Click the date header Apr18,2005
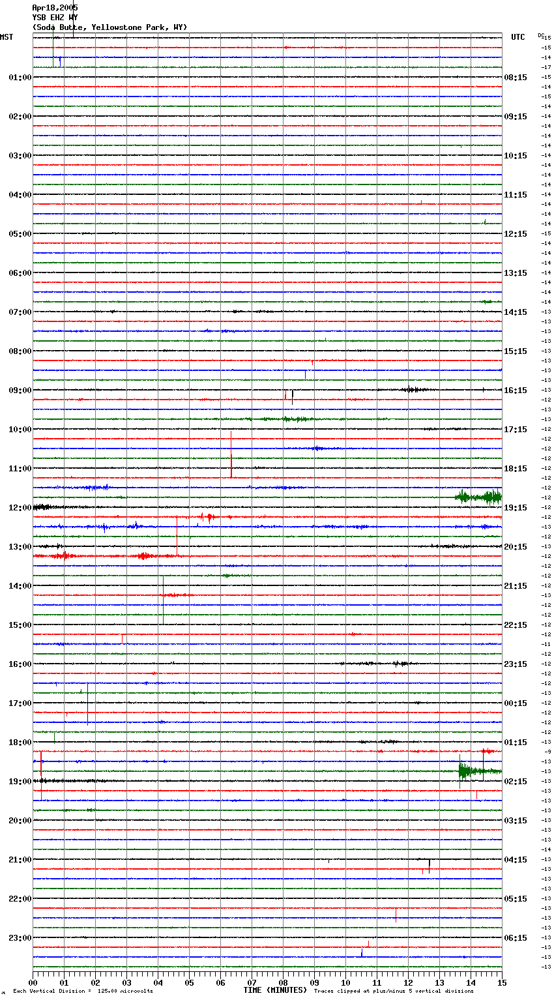Viewport: 554px width, 1000px height. click(x=55, y=8)
